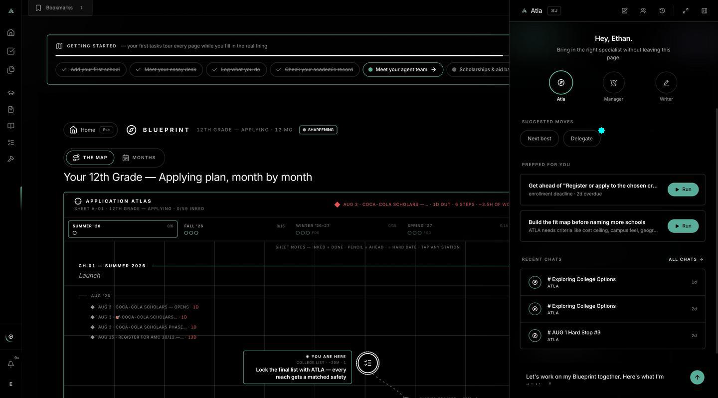718x398 pixels.
Task: Select the Atla compass agent
Action: coord(561,83)
